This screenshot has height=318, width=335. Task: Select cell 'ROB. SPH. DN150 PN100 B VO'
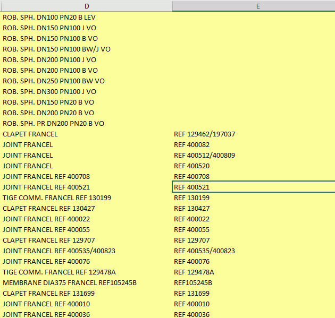87,39
